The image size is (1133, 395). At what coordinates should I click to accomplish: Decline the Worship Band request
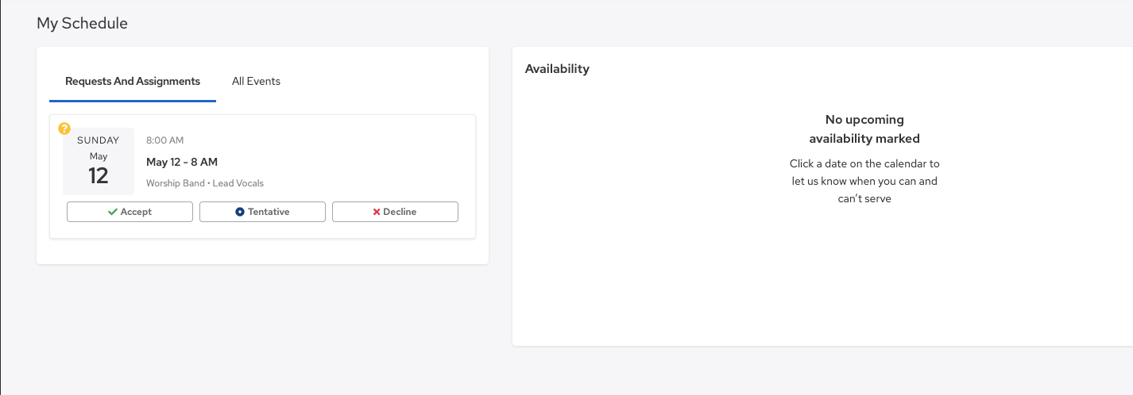pos(395,212)
